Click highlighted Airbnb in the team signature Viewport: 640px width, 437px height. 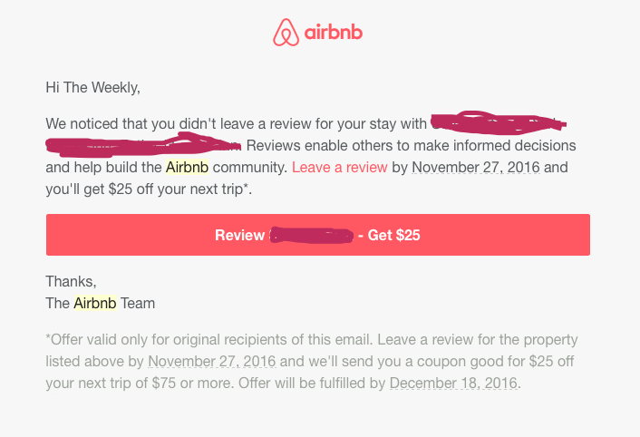tap(95, 303)
